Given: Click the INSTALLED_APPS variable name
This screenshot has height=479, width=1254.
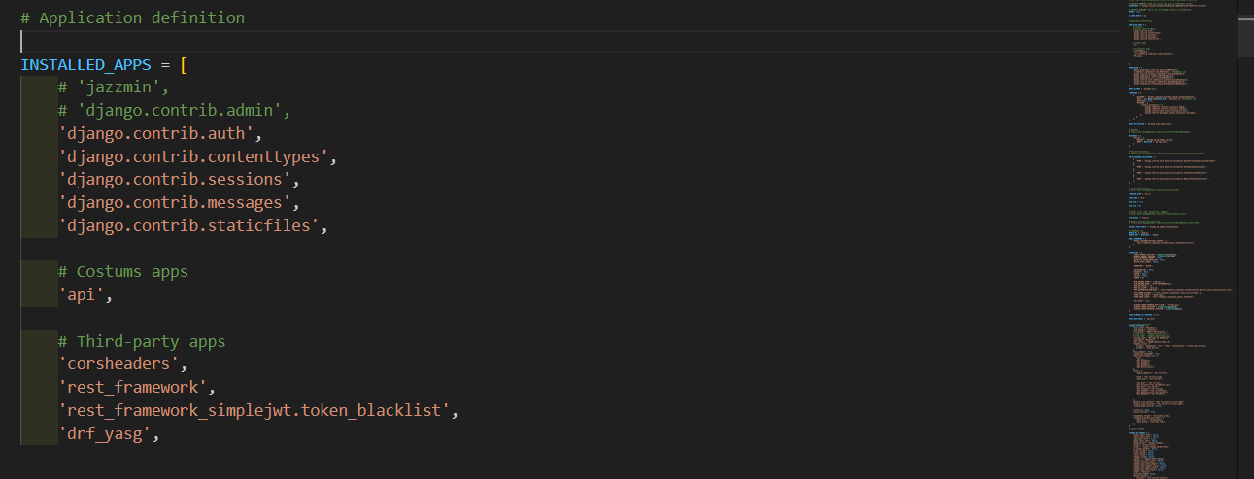Looking at the screenshot, I should tap(85, 64).
